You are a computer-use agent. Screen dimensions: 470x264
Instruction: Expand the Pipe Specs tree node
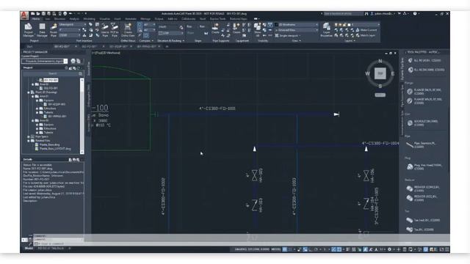pyautogui.click(x=29, y=136)
